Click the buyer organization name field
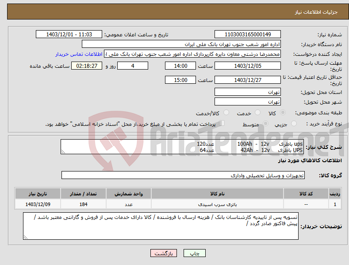 181,44
